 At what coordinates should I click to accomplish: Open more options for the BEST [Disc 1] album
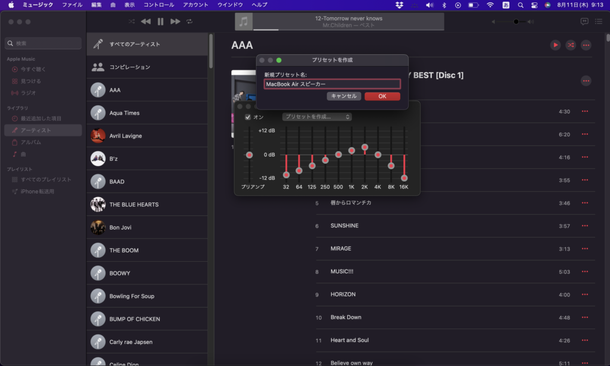pyautogui.click(x=586, y=81)
